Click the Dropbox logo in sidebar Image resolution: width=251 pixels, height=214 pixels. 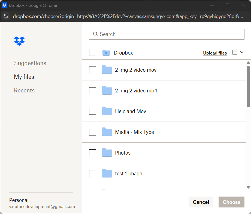(19, 41)
